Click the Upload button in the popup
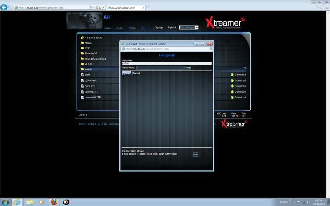The image size is (330, 206). (127, 73)
